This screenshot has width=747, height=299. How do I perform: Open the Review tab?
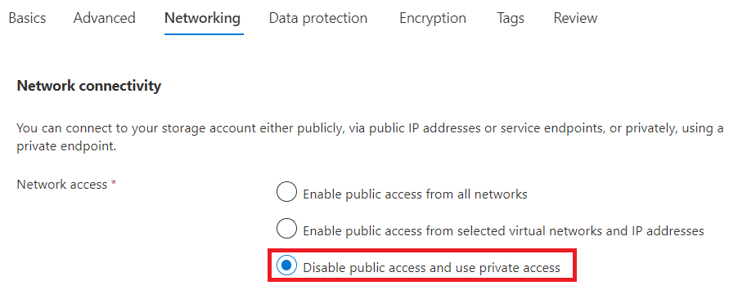tap(575, 18)
